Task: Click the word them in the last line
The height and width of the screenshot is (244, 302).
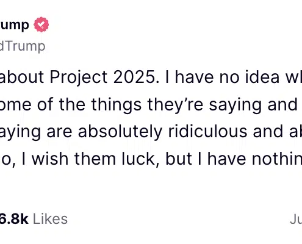Action: click(95, 159)
